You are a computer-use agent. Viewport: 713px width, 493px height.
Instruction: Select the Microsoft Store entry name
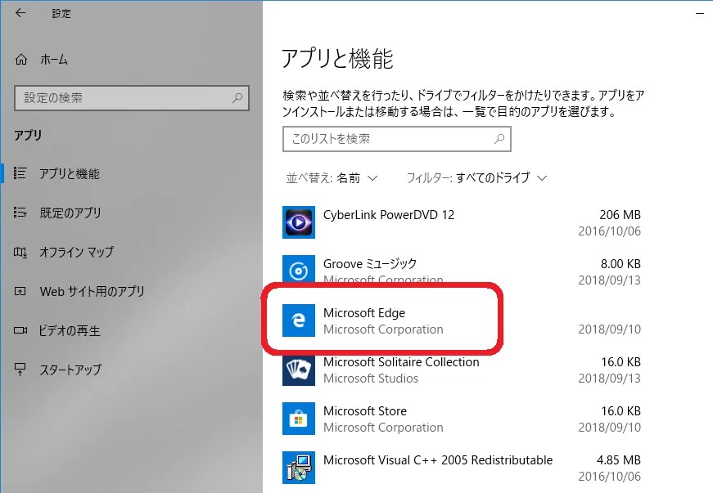tap(365, 410)
